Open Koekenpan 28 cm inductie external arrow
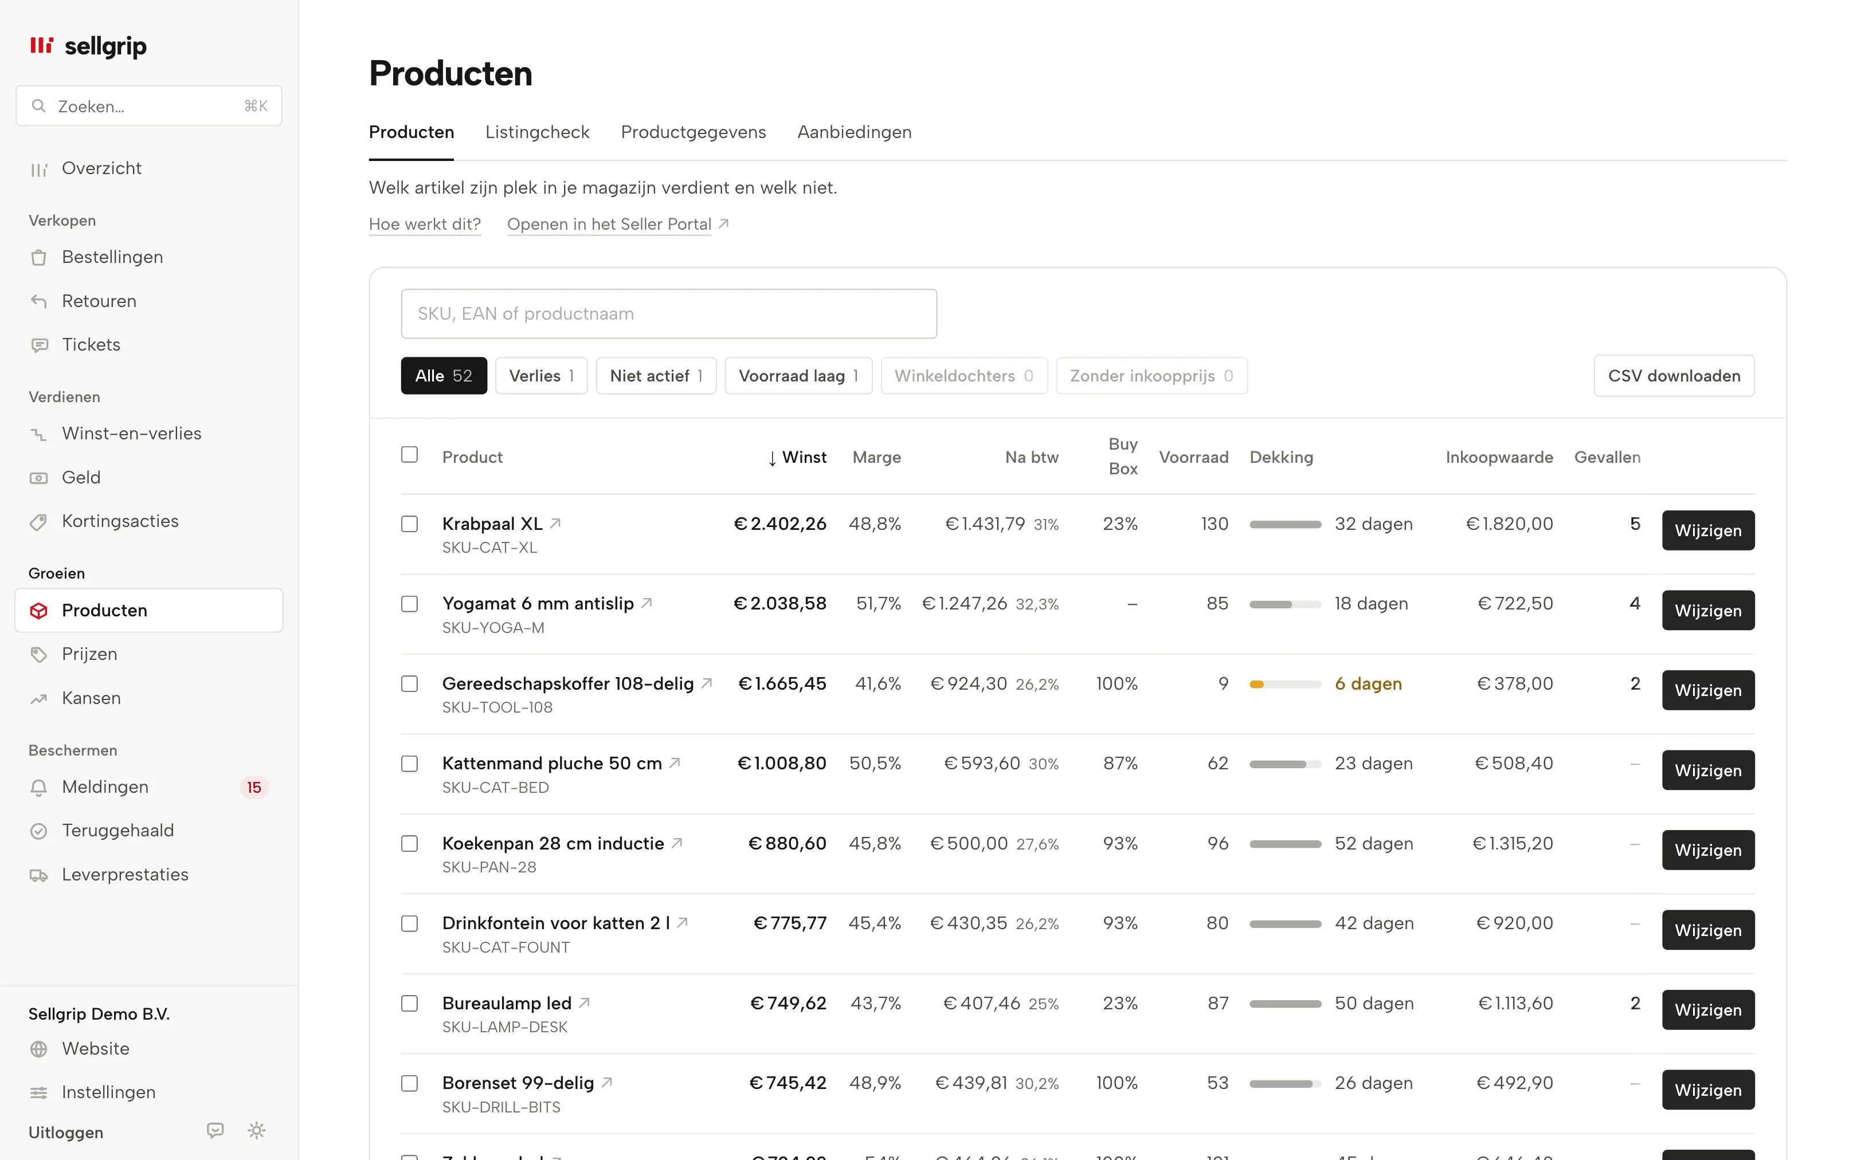 pos(677,843)
